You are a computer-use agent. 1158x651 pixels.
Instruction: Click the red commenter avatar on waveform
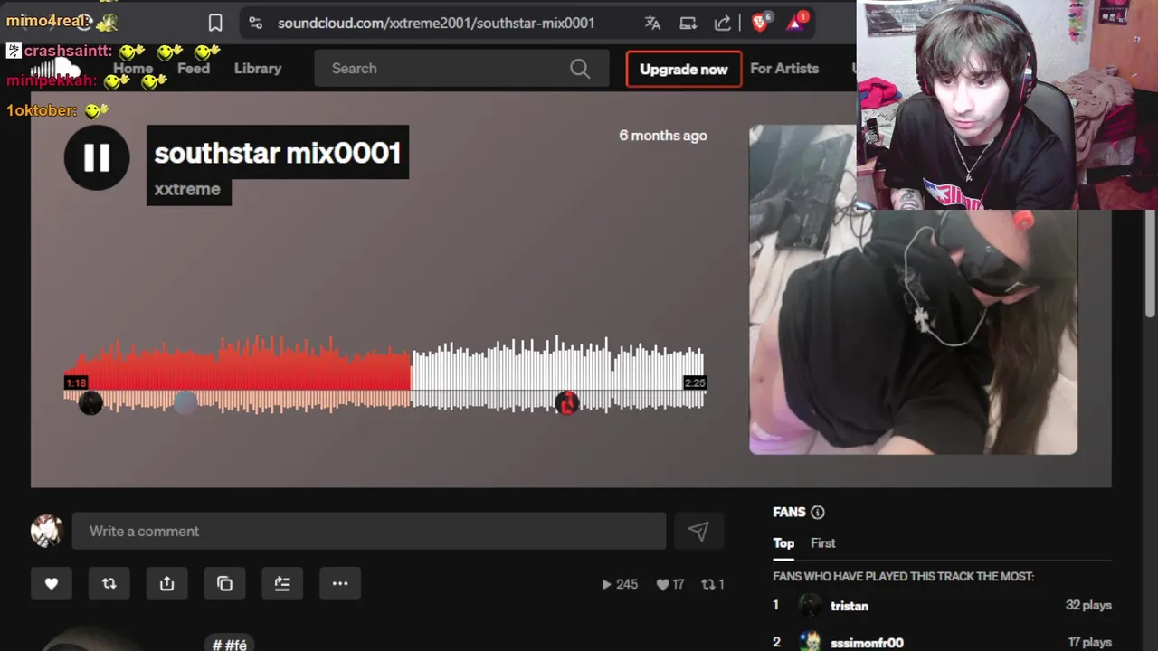(566, 403)
